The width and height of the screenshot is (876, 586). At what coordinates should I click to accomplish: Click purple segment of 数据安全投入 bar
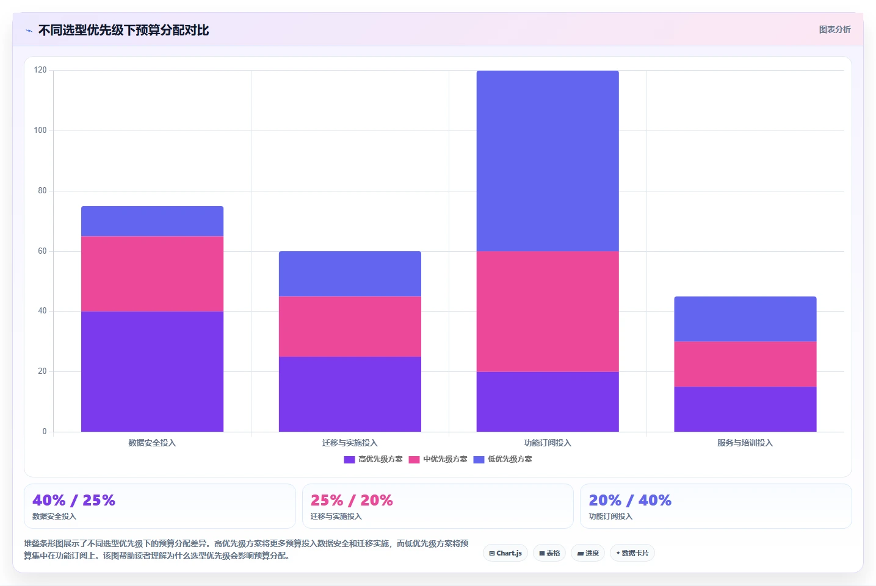(x=152, y=371)
